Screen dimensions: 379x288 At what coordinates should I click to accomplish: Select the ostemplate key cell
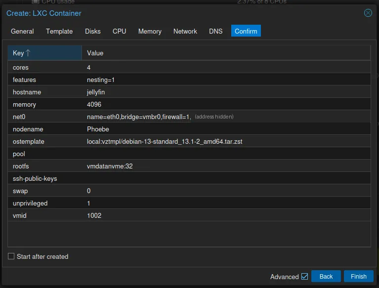pos(44,141)
